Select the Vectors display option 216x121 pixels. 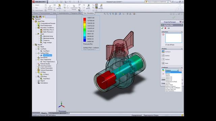coord(163,59)
